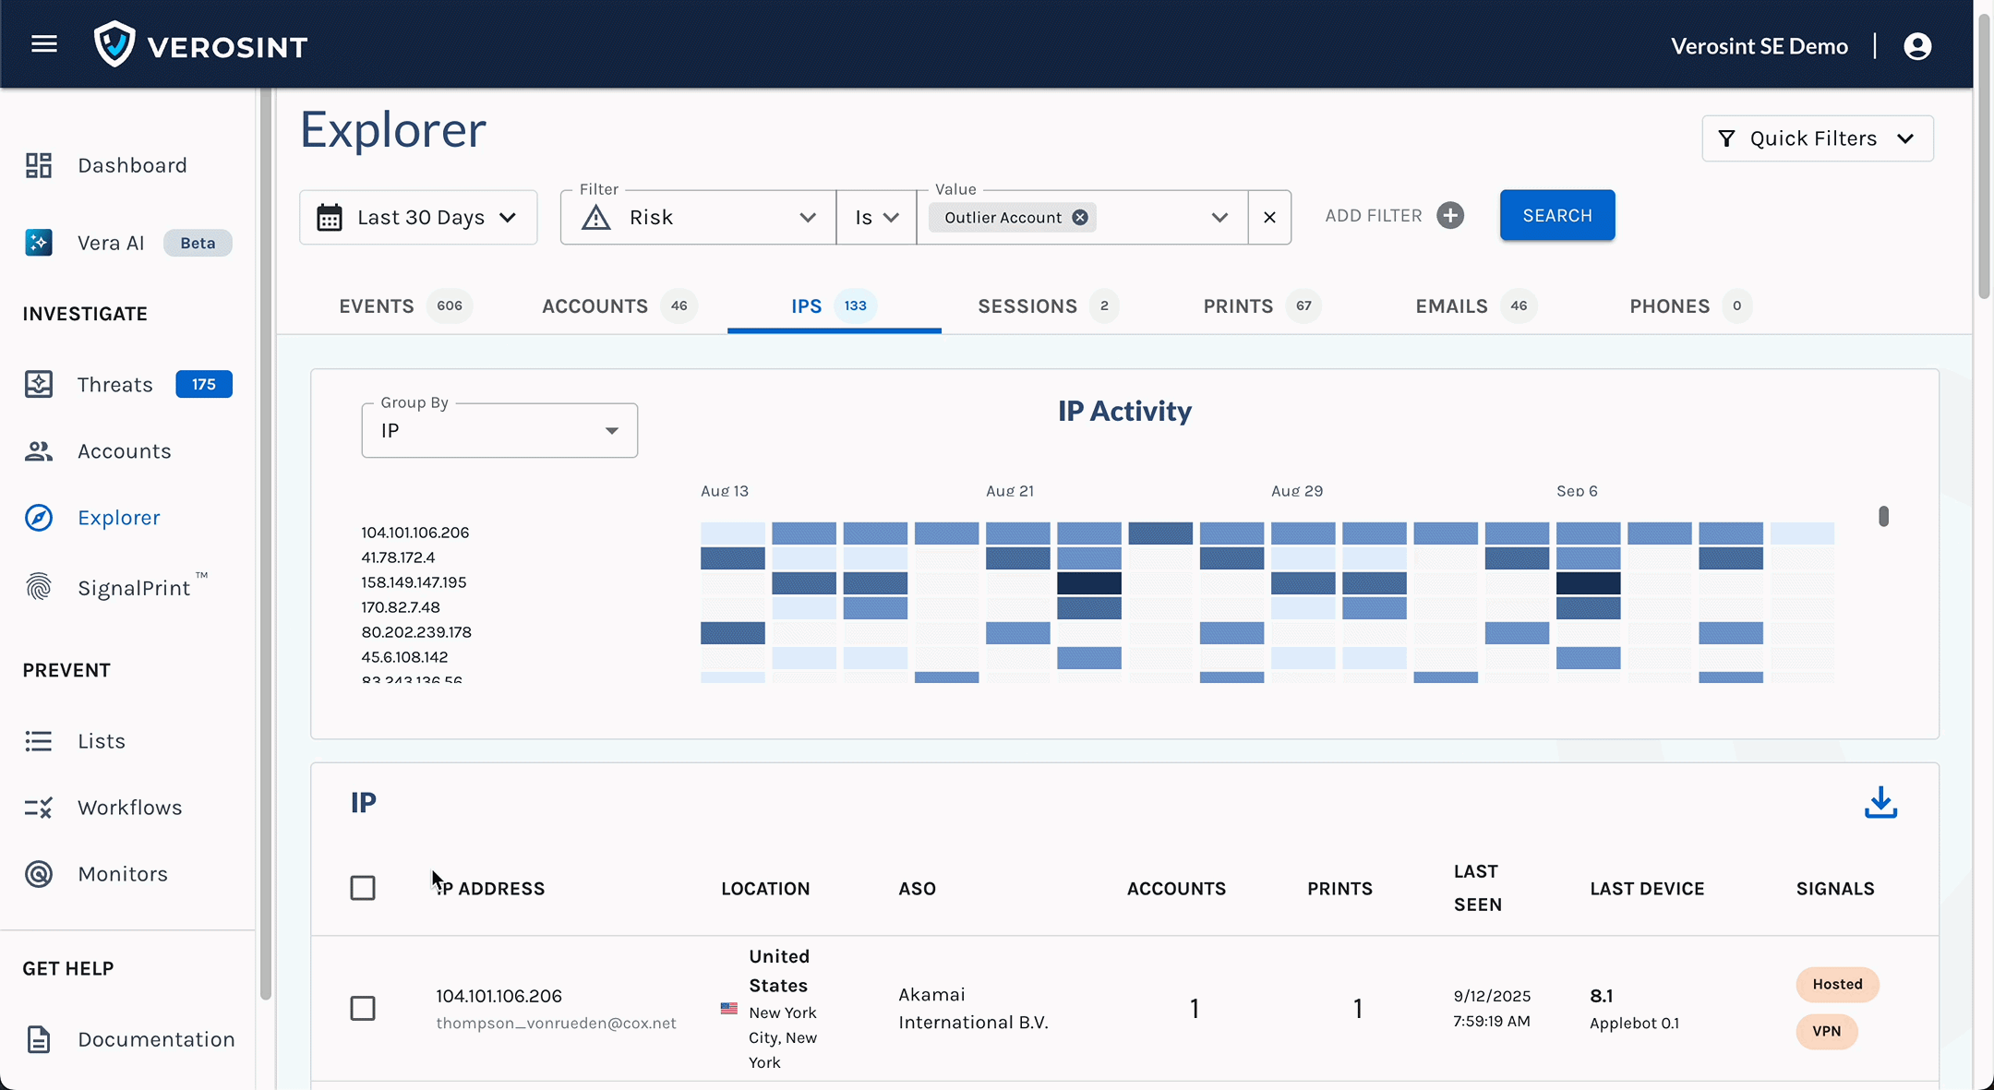The image size is (1994, 1090).
Task: Click the IP Activity chart scrollbar
Action: pyautogui.click(x=1883, y=517)
